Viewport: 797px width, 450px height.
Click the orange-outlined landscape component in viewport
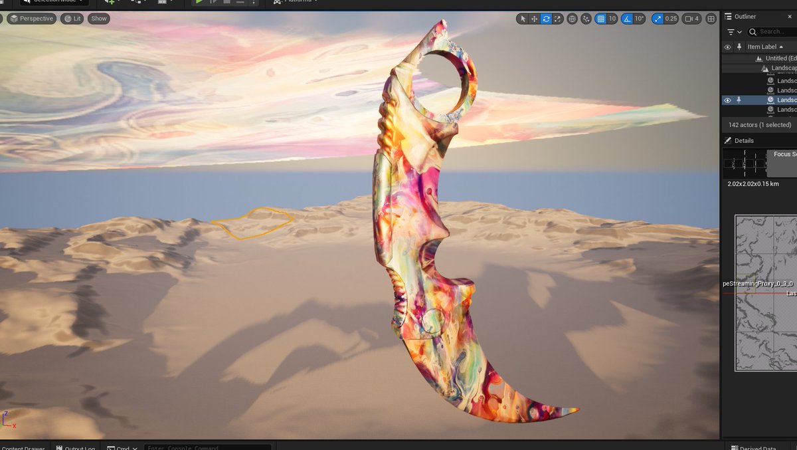[252, 223]
